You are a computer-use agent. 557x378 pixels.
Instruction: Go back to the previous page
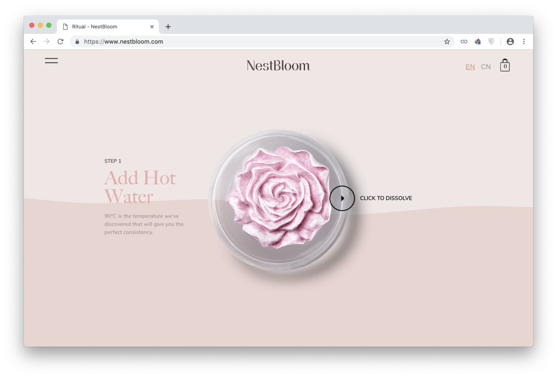[x=33, y=42]
